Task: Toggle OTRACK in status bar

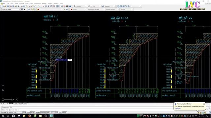Action: (48, 112)
